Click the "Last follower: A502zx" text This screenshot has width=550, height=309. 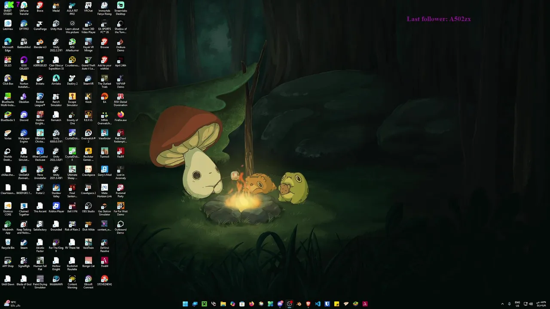(x=439, y=19)
